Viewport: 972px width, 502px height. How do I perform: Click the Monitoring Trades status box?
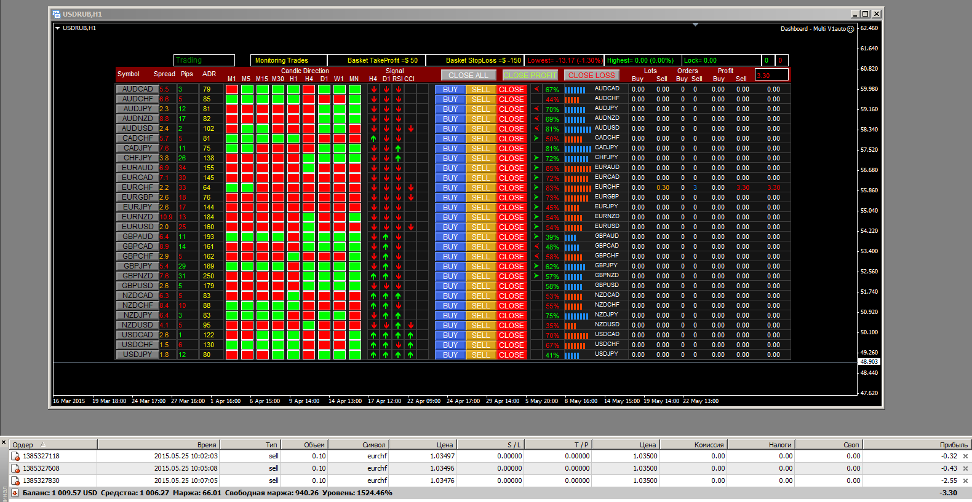(289, 60)
